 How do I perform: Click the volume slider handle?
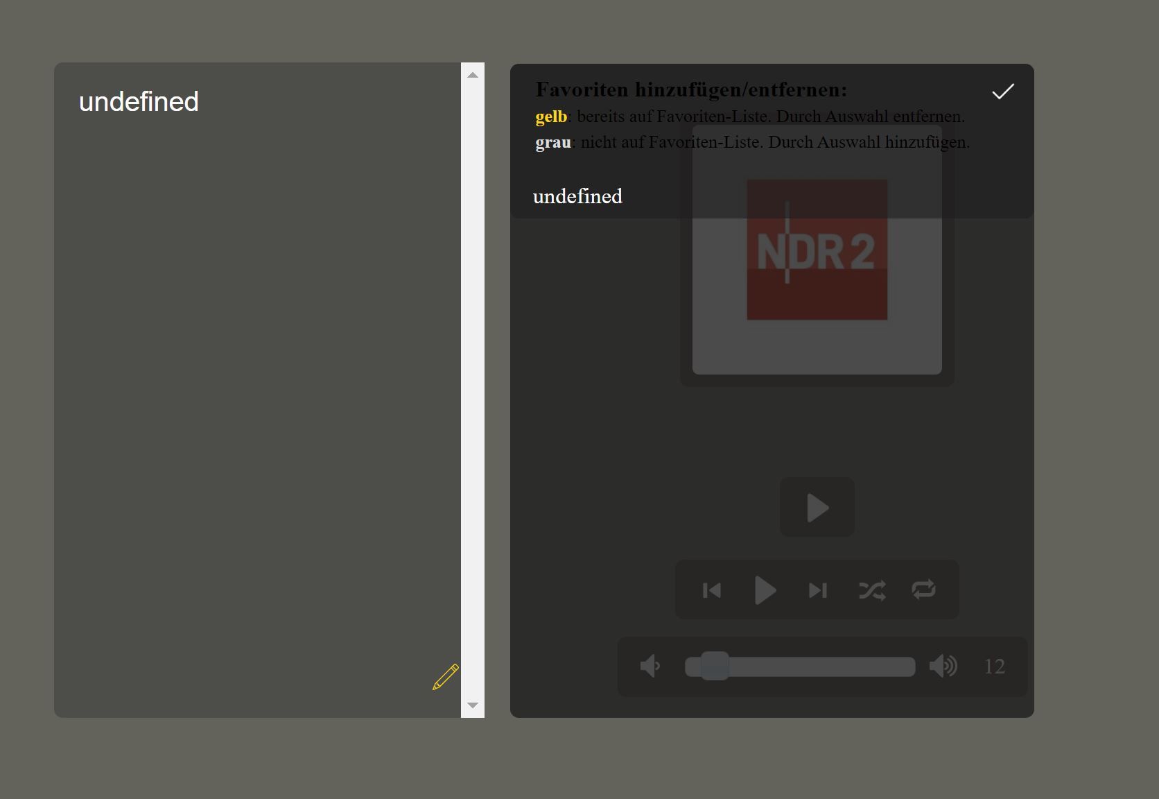pos(714,666)
